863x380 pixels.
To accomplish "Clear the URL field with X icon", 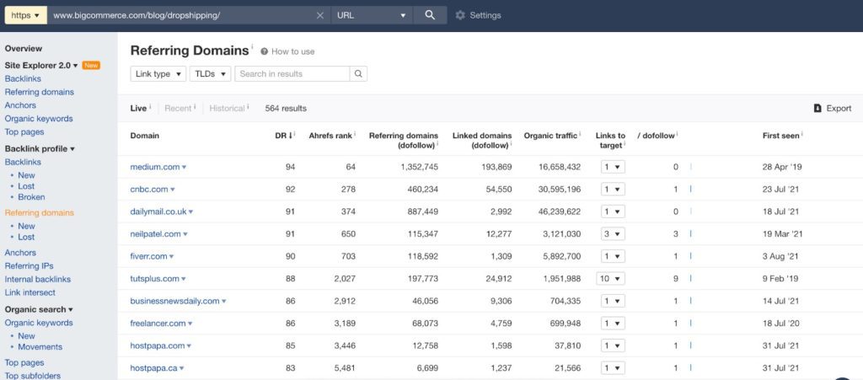I will click(x=319, y=15).
